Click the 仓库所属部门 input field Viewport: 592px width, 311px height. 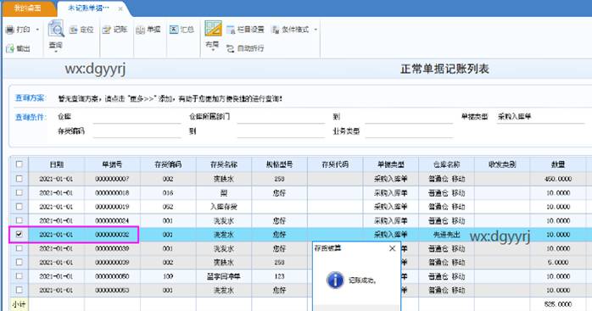(281, 117)
